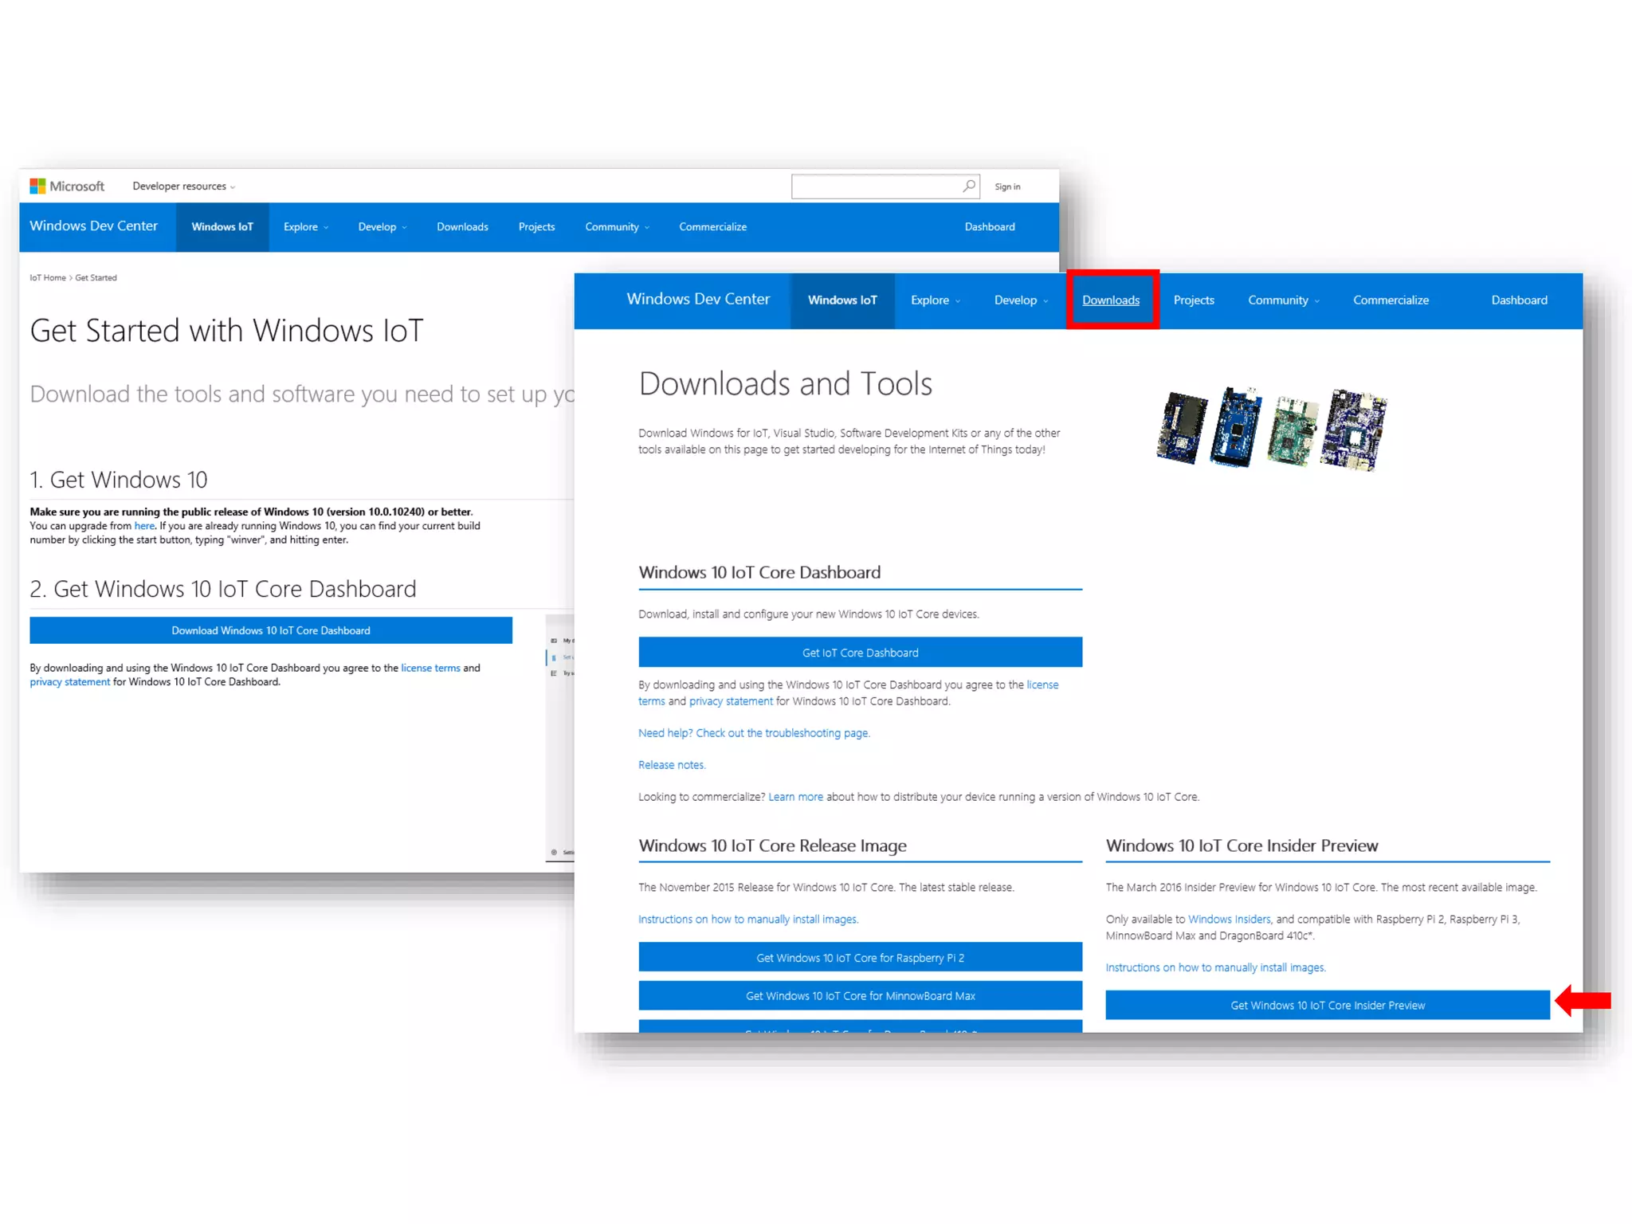This screenshot has height=1224, width=1632.
Task: Click Download Windows 10 IoT Core Dashboard button
Action: click(x=271, y=630)
